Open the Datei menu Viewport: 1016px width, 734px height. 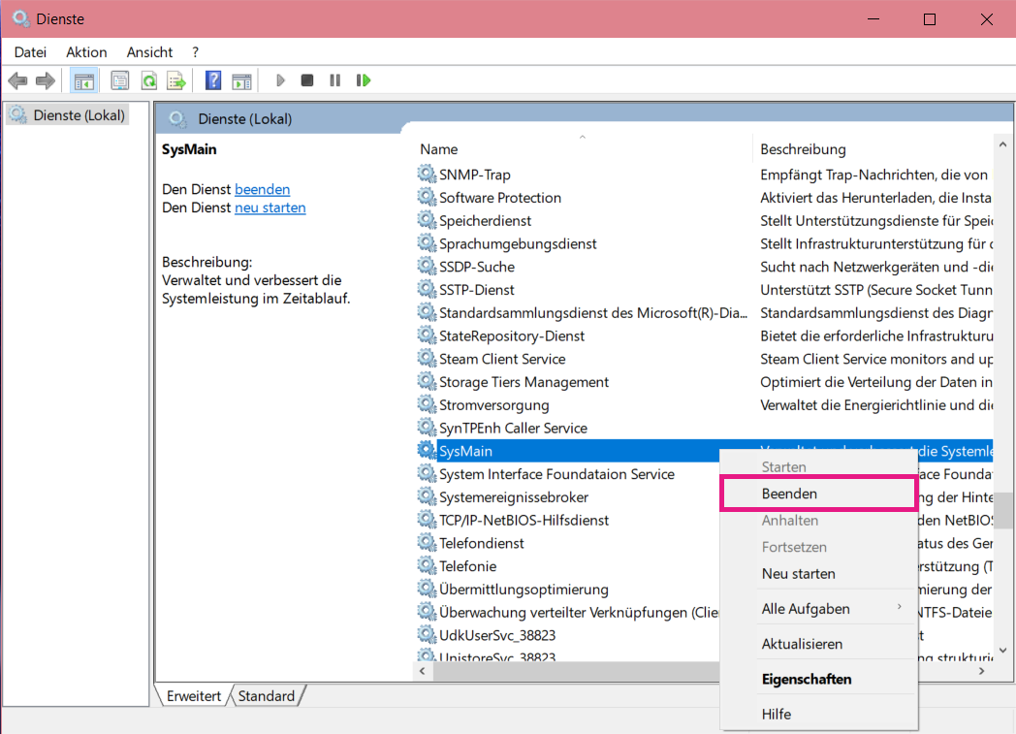30,52
